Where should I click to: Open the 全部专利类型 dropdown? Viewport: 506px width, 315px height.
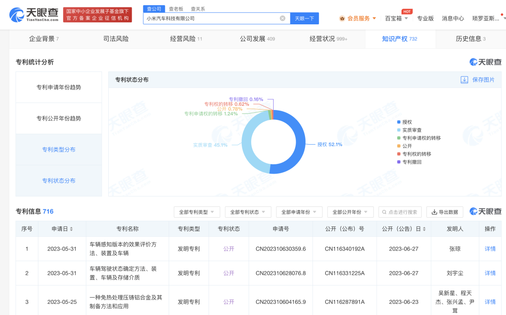coord(196,212)
